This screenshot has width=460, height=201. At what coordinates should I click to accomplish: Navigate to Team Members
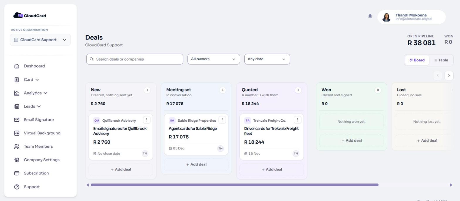click(x=33, y=147)
